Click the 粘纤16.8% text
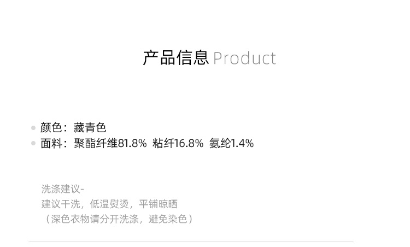 [178, 144]
